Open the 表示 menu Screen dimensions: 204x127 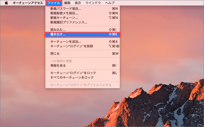click(78, 3)
